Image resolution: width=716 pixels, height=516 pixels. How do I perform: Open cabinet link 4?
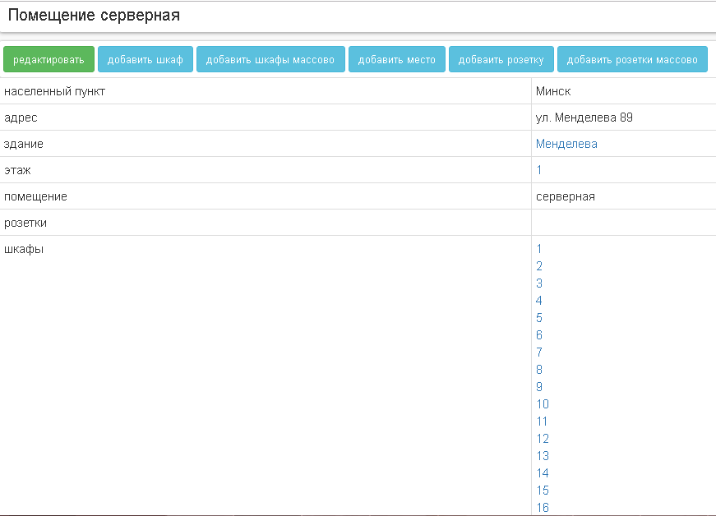(539, 301)
